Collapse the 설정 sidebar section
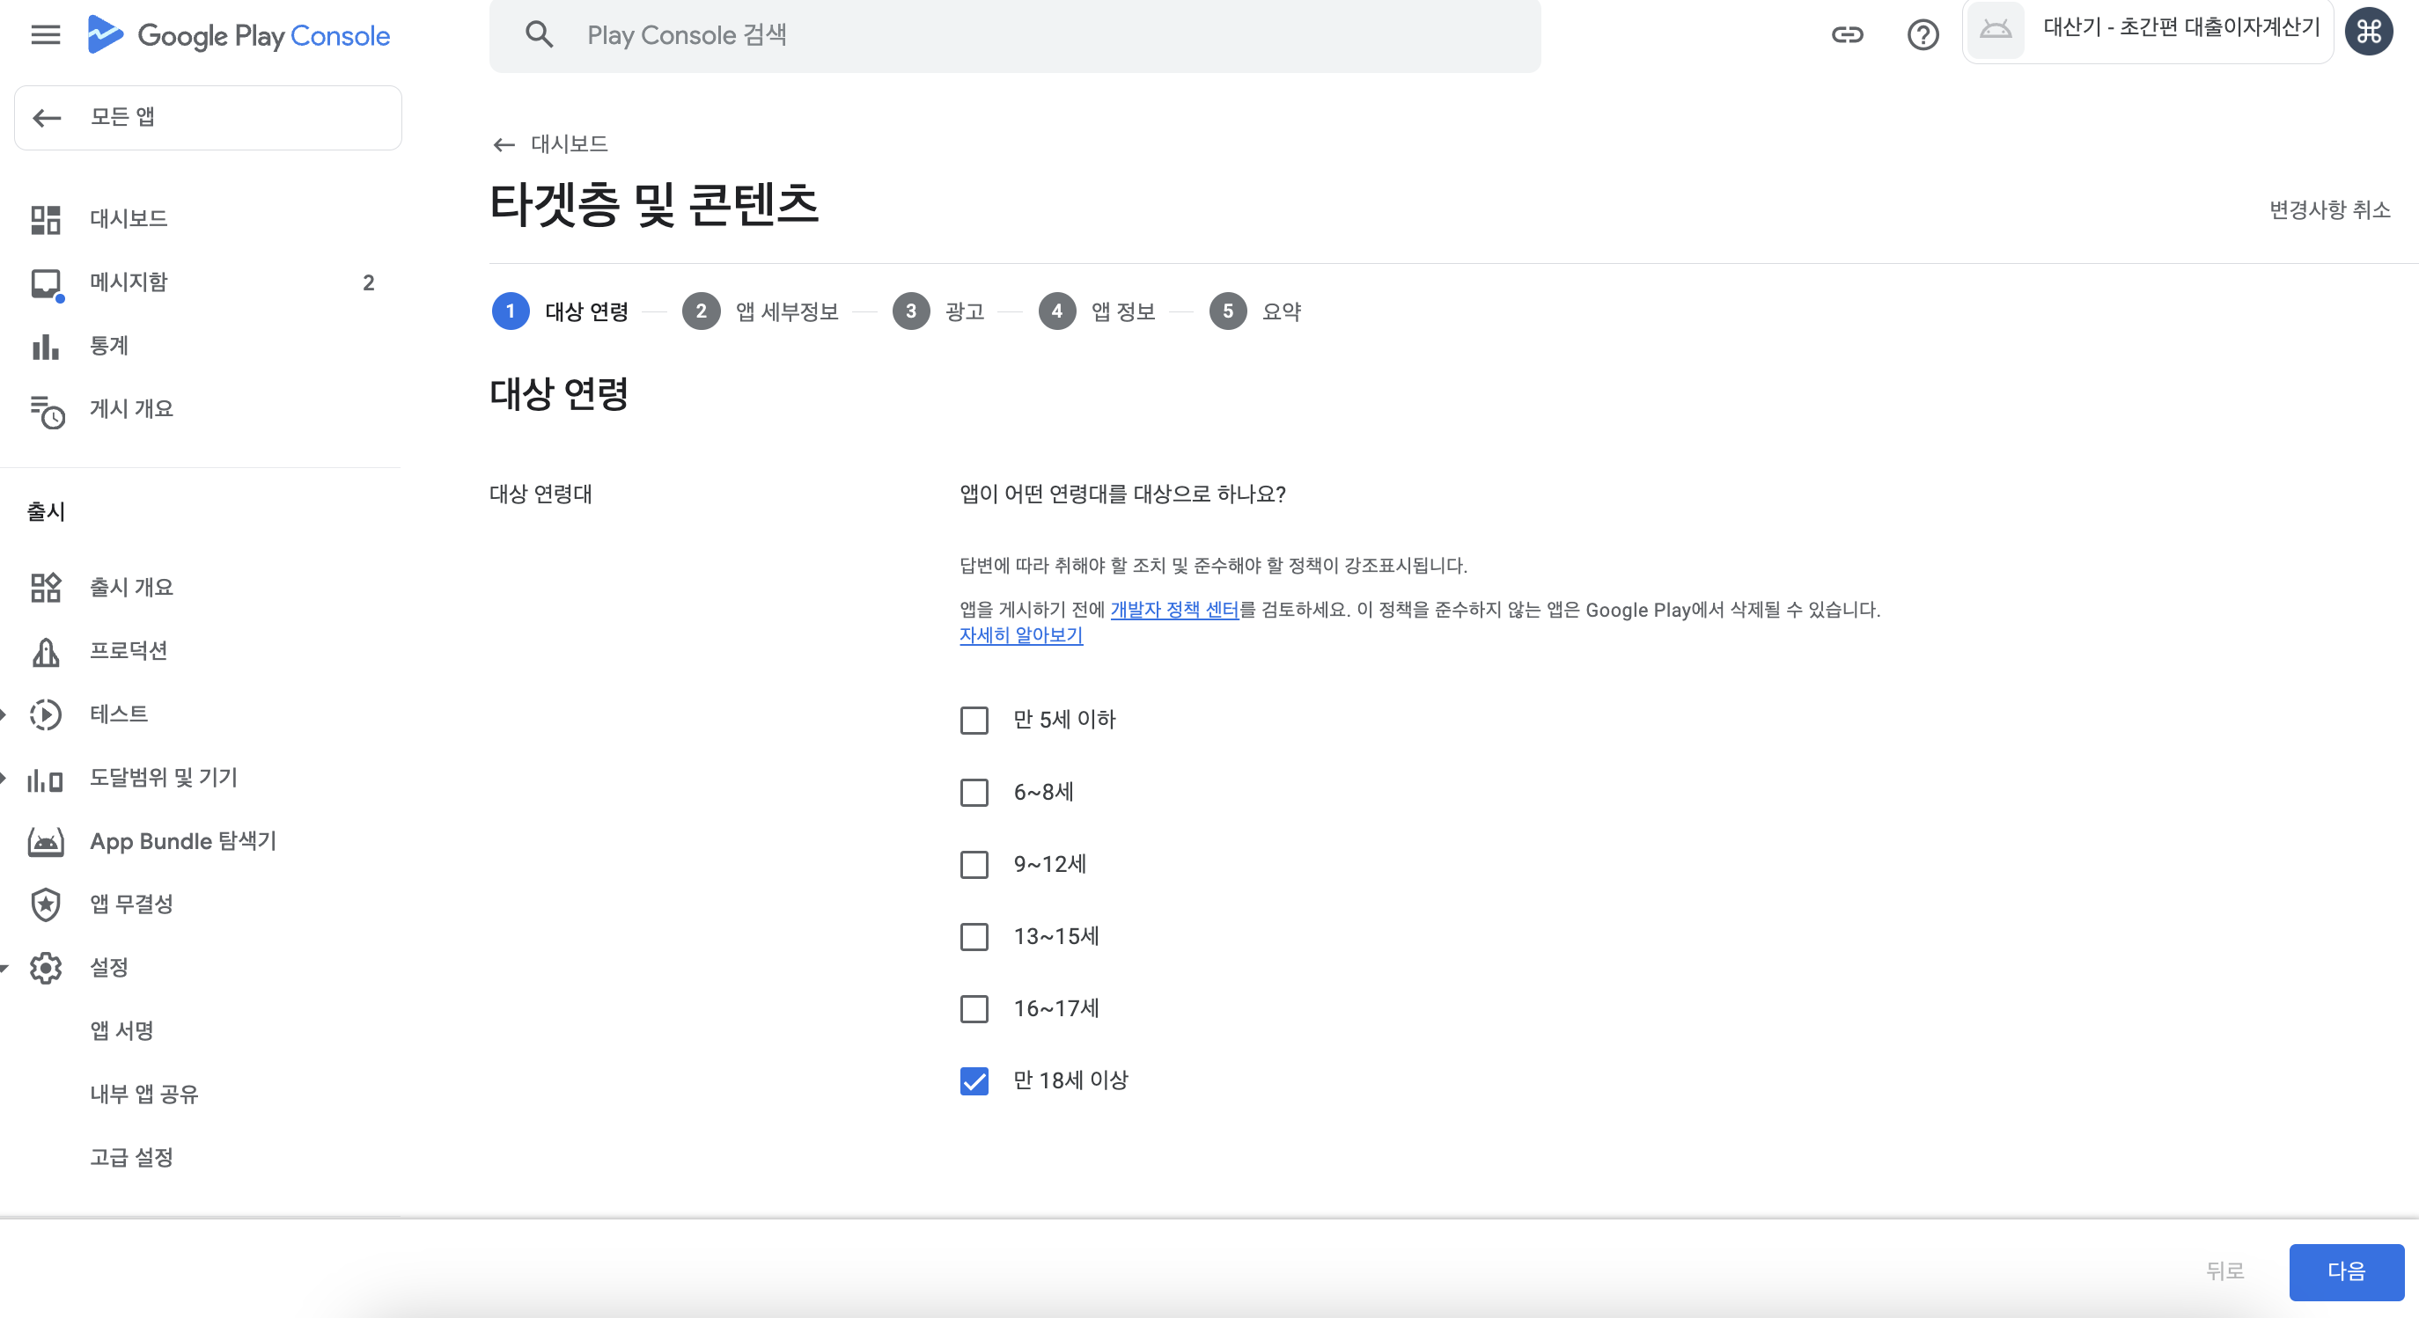This screenshot has width=2419, height=1318. pyautogui.click(x=4, y=969)
